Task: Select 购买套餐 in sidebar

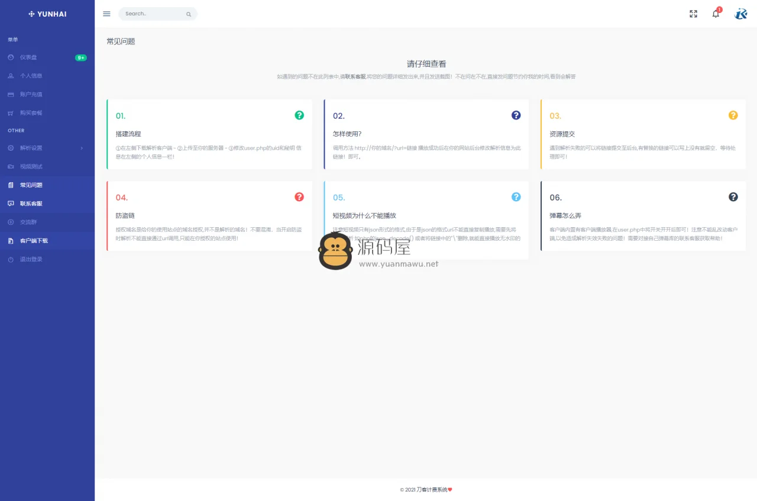Action: click(31, 113)
